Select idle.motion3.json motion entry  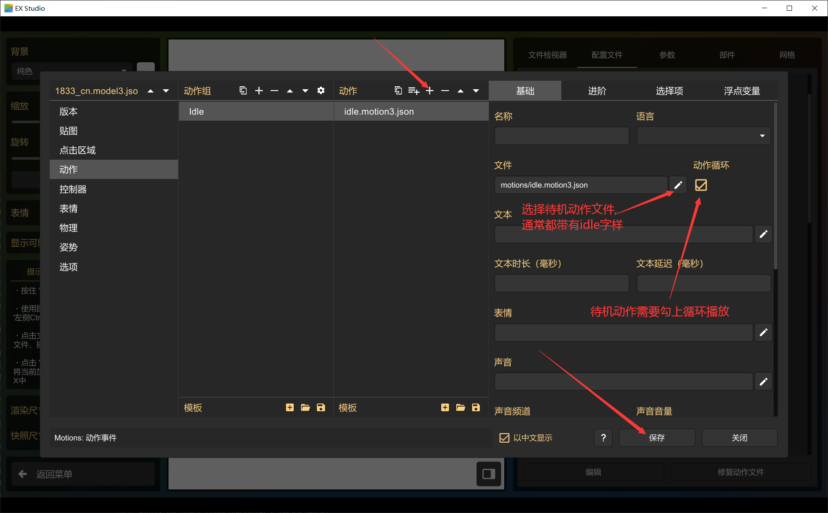411,112
